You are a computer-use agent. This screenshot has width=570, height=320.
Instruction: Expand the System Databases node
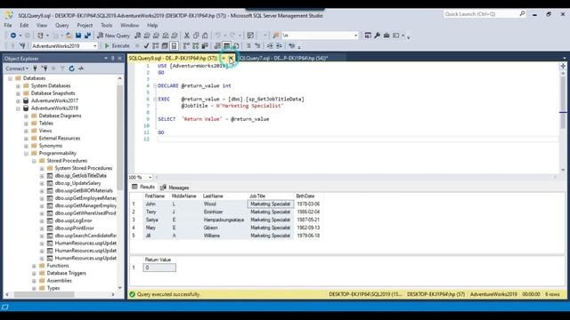[x=18, y=86]
